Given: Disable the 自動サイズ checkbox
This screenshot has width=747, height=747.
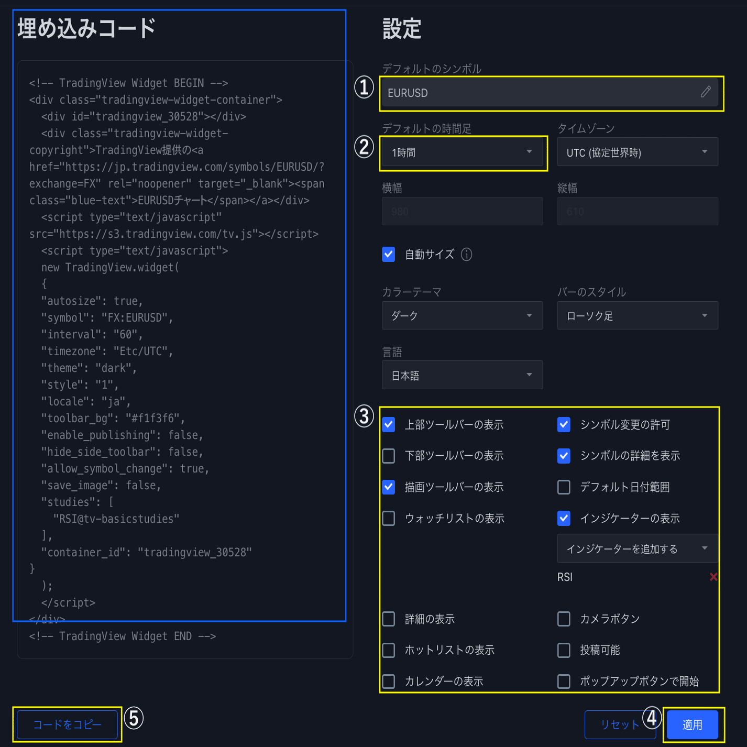Looking at the screenshot, I should [x=388, y=254].
